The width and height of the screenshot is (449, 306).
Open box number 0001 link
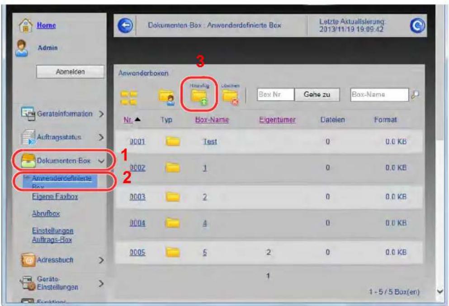coord(137,141)
